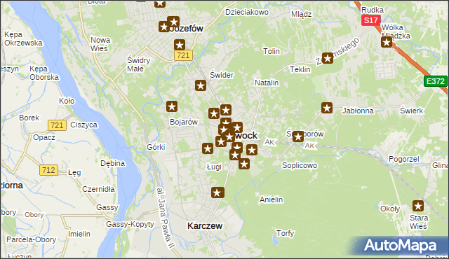The height and width of the screenshot is (259, 449).
Task: Click the Łęg label
Action: 74,173
